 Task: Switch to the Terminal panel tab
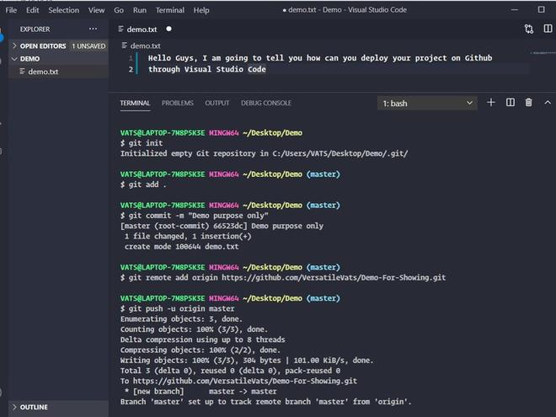click(135, 103)
